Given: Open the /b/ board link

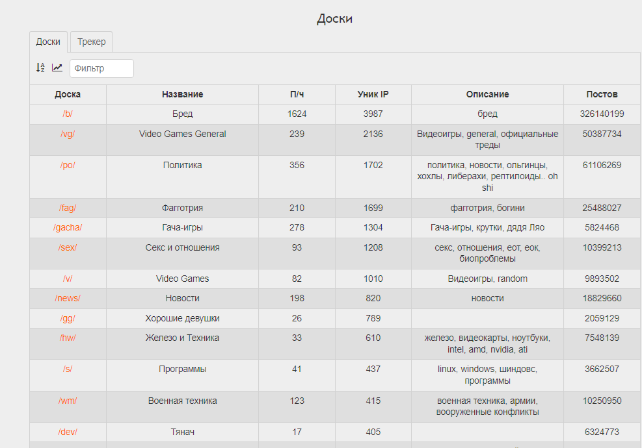Looking at the screenshot, I should tap(68, 114).
